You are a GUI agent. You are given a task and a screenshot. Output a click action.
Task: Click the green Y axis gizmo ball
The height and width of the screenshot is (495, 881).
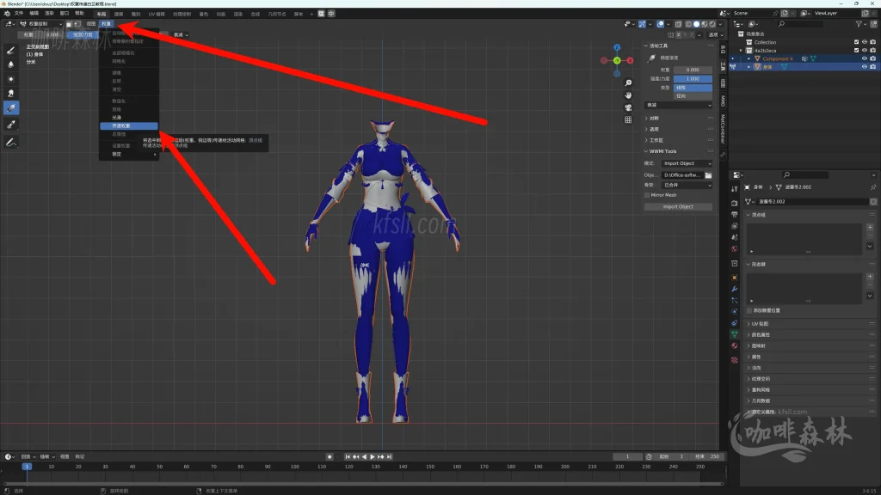[x=617, y=61]
